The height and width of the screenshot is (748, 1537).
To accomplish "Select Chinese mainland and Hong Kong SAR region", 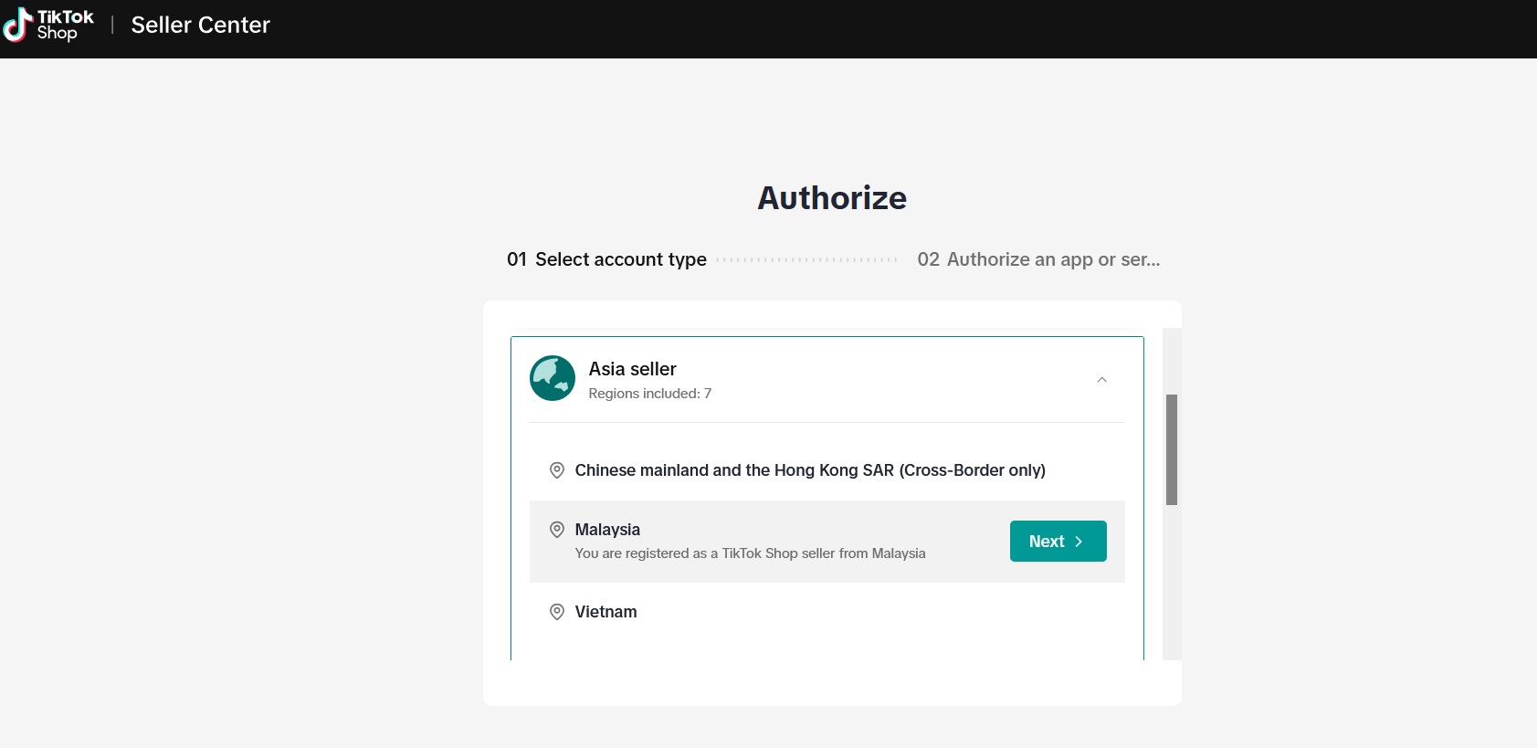I will (809, 470).
